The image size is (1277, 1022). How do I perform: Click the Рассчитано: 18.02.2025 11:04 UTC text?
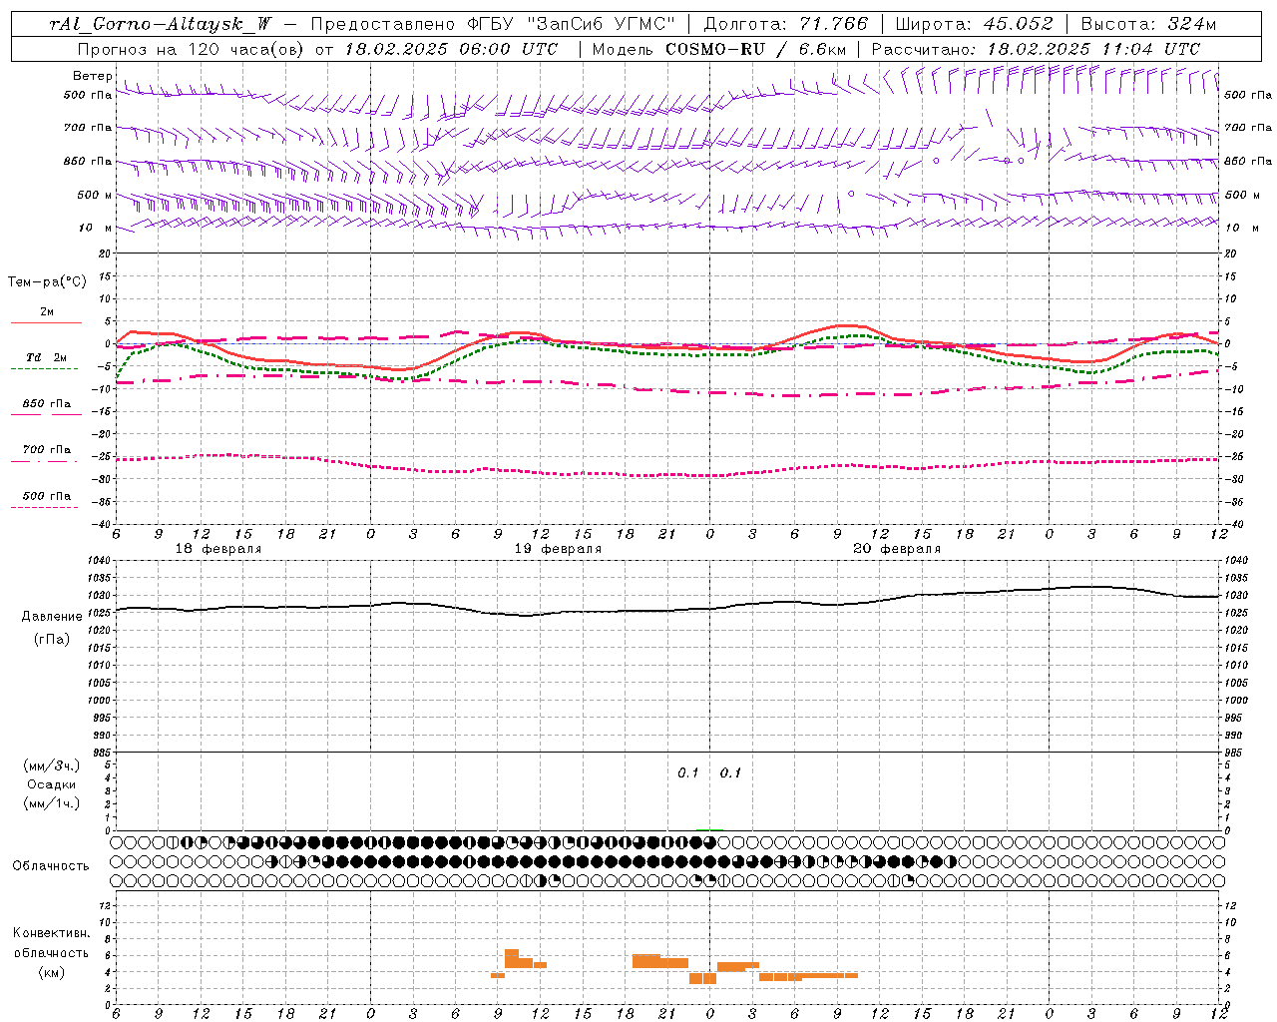(x=1036, y=49)
